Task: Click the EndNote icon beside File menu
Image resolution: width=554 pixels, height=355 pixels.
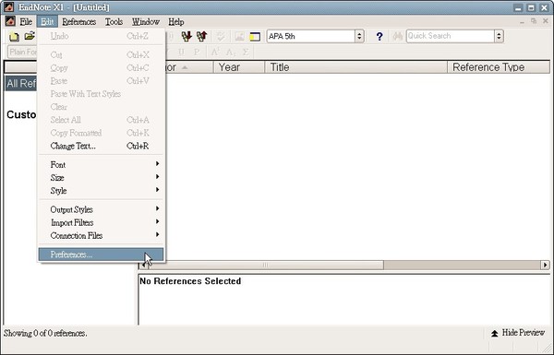Action: [10, 21]
